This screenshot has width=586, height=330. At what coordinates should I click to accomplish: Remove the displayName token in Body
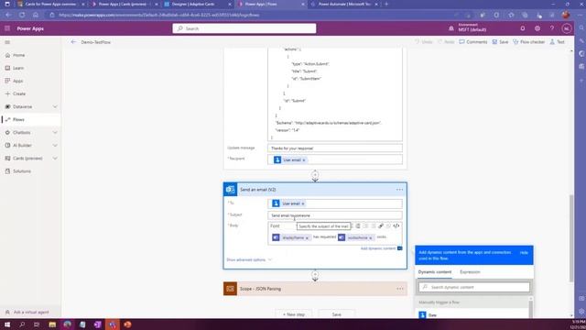[308, 238]
